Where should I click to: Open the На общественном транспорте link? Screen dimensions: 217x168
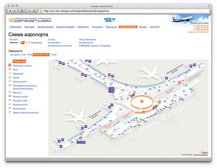pos(60,46)
